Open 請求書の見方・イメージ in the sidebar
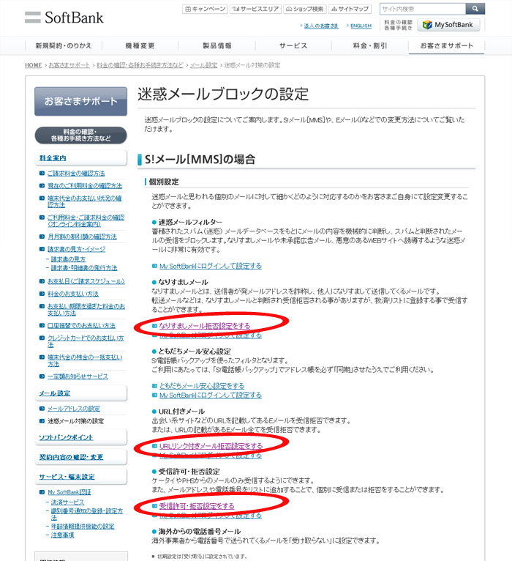The height and width of the screenshot is (561, 512). [77, 249]
